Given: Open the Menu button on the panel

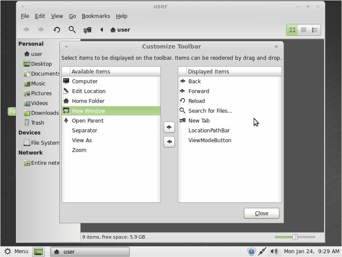Looking at the screenshot, I should coord(17,251).
